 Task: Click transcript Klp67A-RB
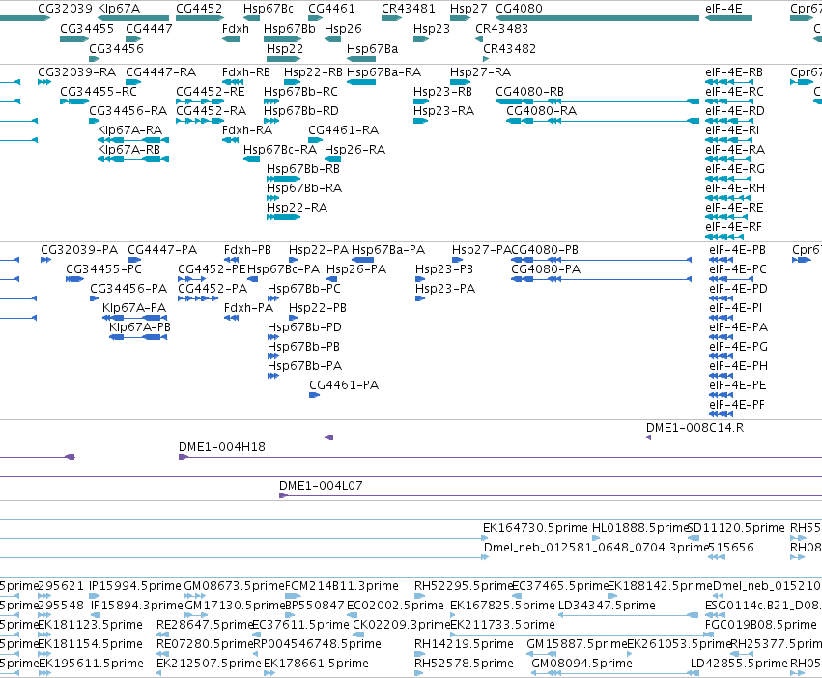(x=128, y=150)
